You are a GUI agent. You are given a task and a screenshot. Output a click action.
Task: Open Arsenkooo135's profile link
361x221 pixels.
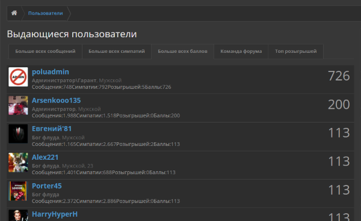click(x=56, y=100)
